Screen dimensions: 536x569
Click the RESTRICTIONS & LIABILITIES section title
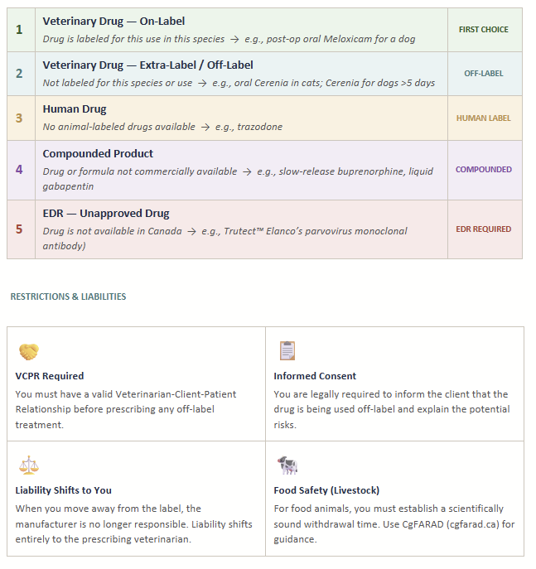tap(68, 297)
